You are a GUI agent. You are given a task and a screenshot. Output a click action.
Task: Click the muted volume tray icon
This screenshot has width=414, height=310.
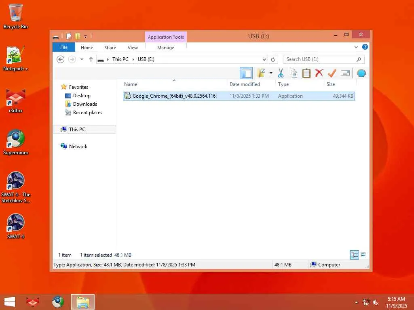coord(376,302)
